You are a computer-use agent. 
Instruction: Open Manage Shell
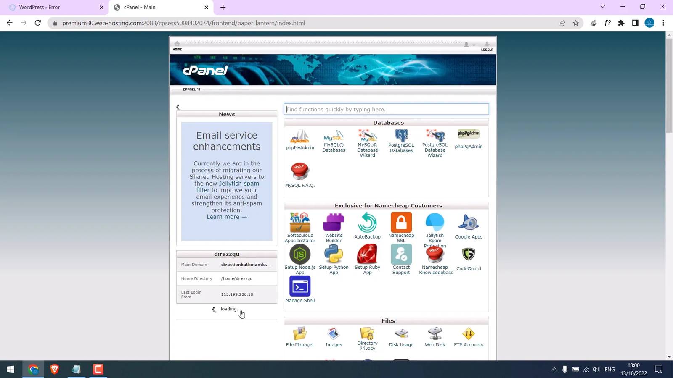click(x=300, y=289)
